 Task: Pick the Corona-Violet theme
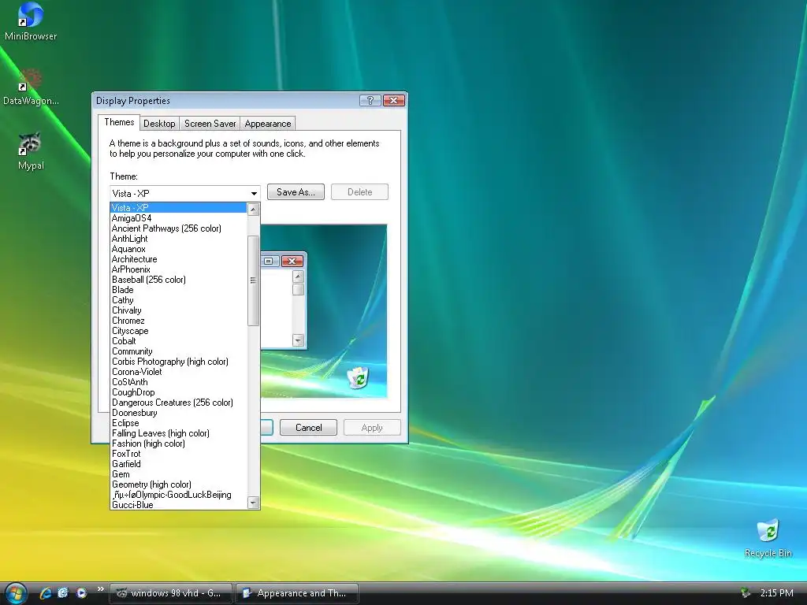point(179,372)
